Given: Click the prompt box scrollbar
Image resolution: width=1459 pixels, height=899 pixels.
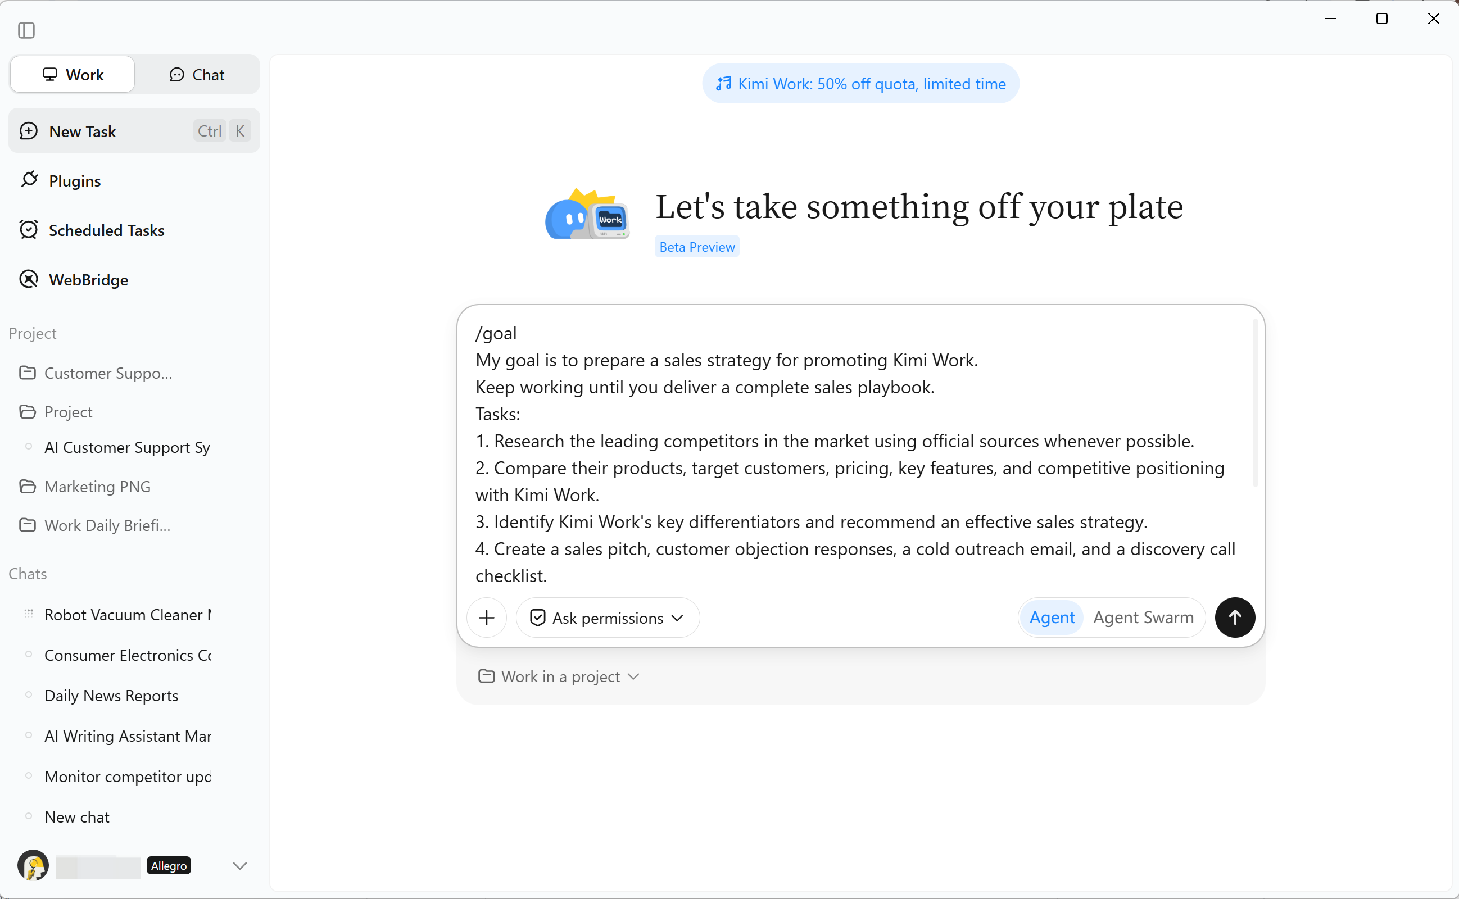Looking at the screenshot, I should [x=1255, y=403].
